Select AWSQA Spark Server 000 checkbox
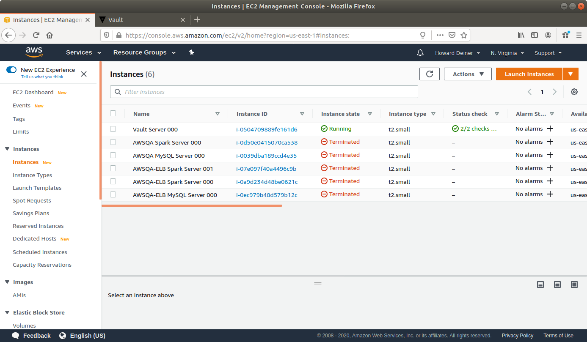The image size is (587, 342). (x=113, y=142)
